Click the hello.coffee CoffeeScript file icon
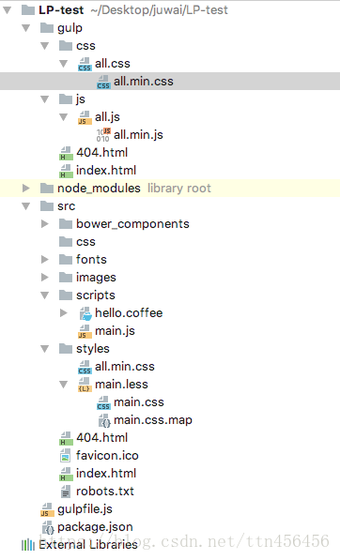The width and height of the screenshot is (340, 560). click(85, 313)
